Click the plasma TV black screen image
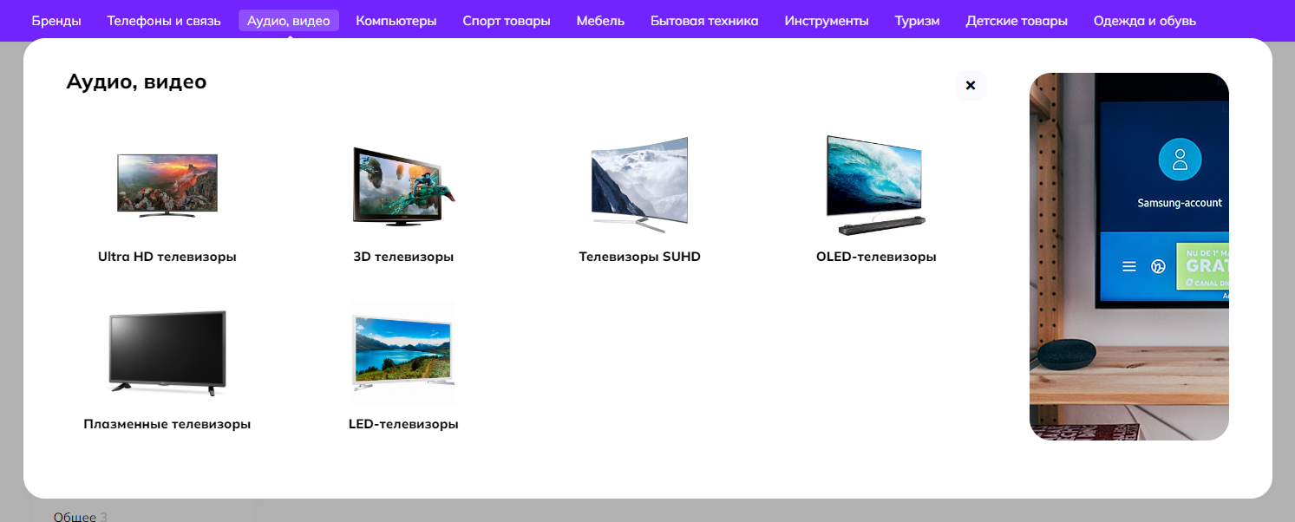This screenshot has height=522, width=1295. point(167,353)
